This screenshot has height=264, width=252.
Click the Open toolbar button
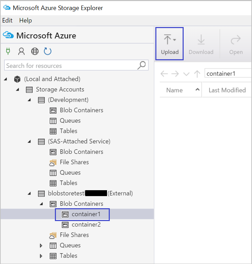(x=236, y=44)
